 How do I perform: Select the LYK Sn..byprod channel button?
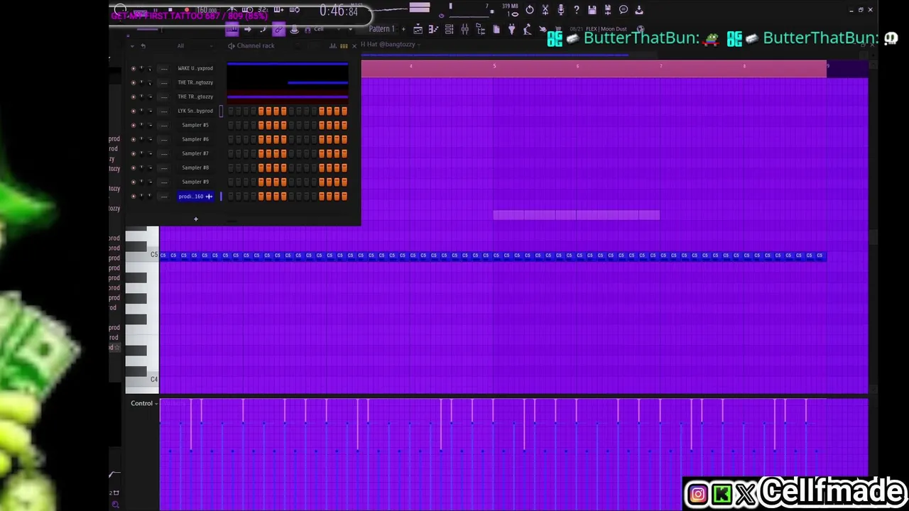pyautogui.click(x=195, y=111)
